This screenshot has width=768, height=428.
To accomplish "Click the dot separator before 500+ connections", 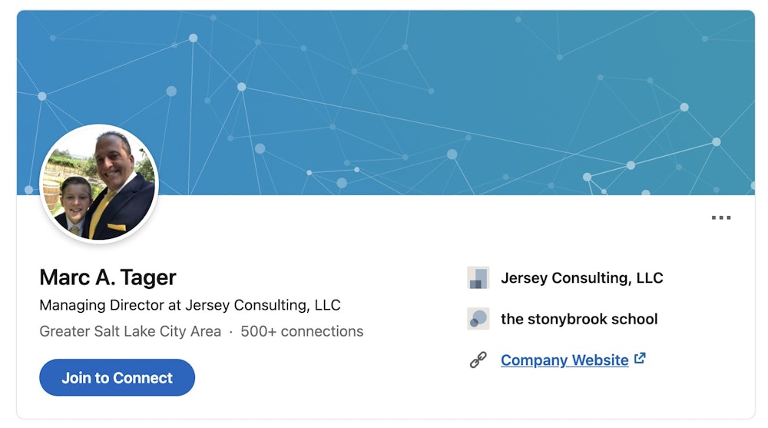I will click(x=230, y=332).
